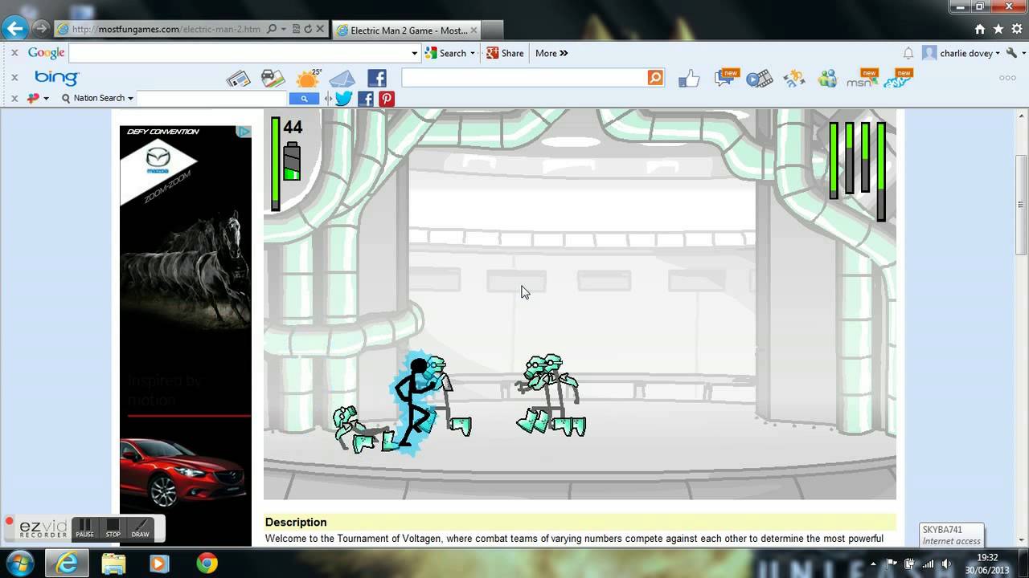Click the AdChoices icon on Mazda ad
This screenshot has height=578, width=1029.
click(244, 131)
